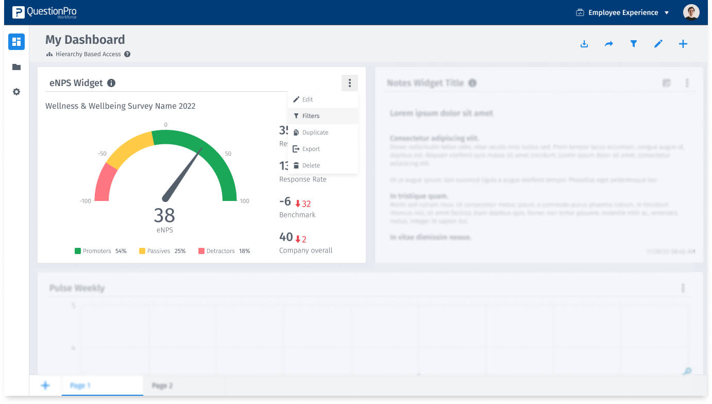Open the dashboard grid icon in sidebar
The width and height of the screenshot is (712, 404).
[16, 42]
